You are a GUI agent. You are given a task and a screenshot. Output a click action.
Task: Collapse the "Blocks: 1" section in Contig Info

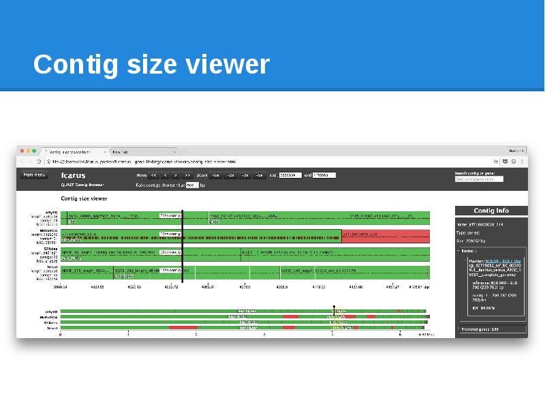pos(458,250)
